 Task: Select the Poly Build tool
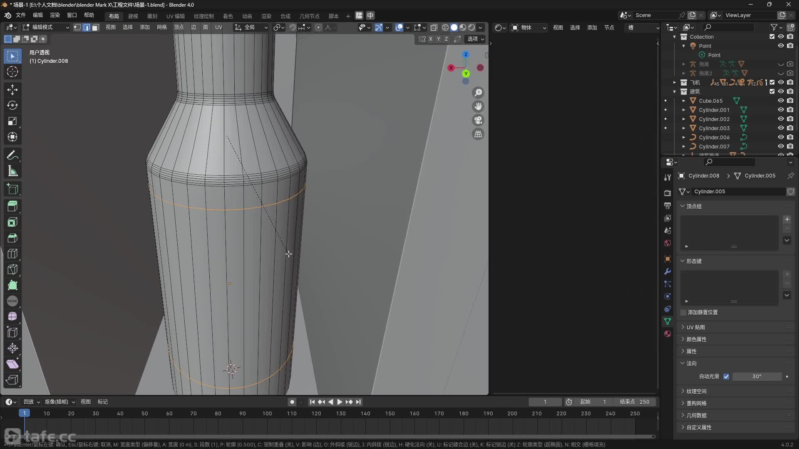click(12, 285)
